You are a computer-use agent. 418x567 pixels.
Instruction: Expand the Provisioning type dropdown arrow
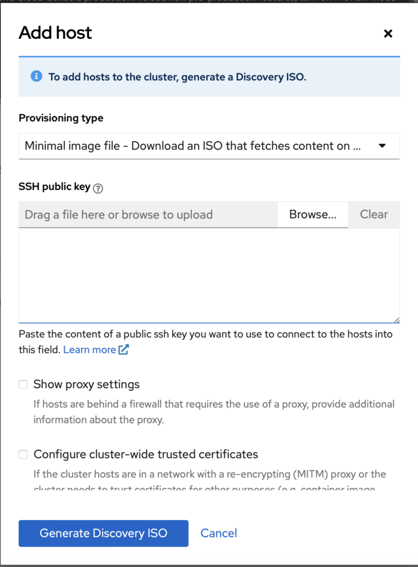point(382,146)
